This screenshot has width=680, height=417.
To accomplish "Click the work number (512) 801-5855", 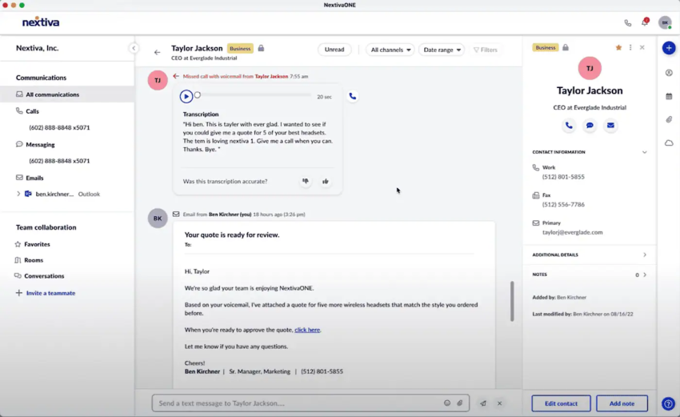I will [563, 177].
